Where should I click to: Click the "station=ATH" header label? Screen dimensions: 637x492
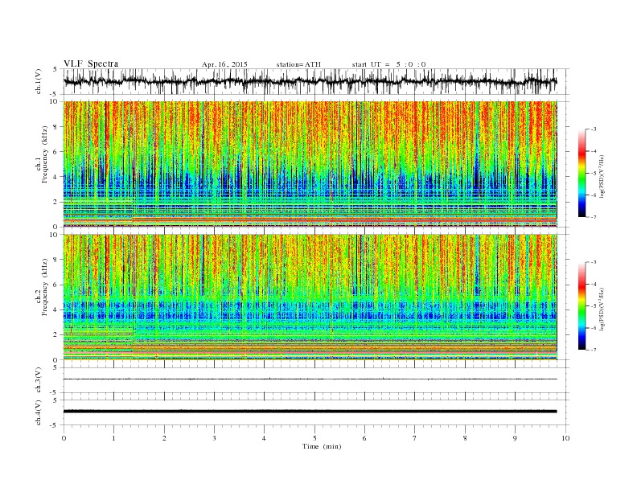pyautogui.click(x=298, y=64)
